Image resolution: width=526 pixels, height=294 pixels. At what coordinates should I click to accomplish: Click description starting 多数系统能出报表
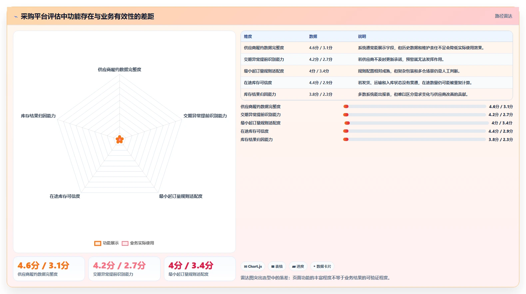[x=413, y=94]
